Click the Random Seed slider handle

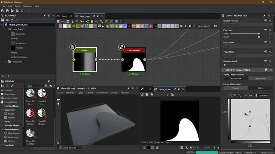tap(225, 65)
